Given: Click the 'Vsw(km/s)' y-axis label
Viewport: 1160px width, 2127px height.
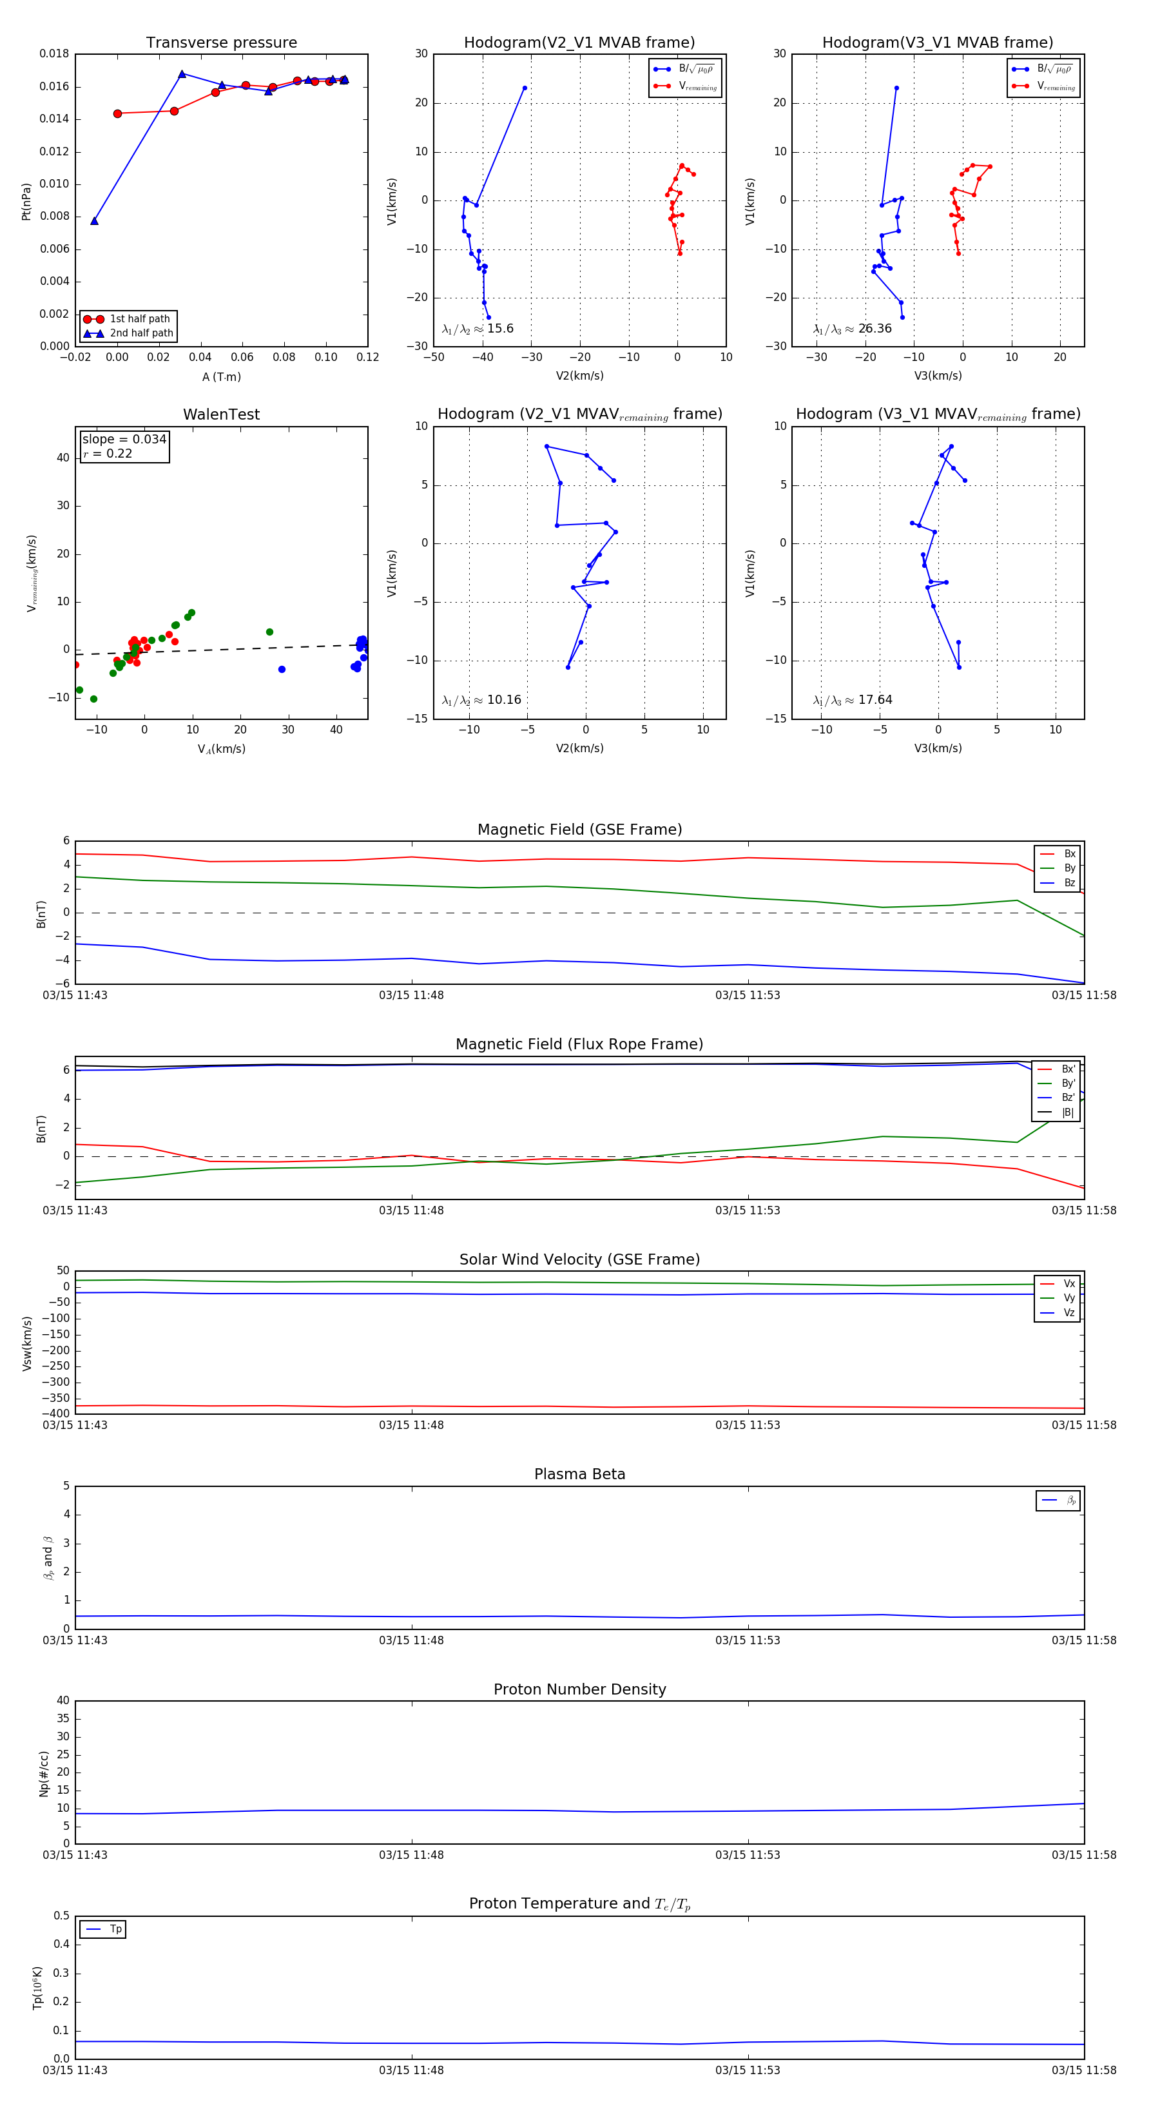Looking at the screenshot, I should (x=26, y=1343).
